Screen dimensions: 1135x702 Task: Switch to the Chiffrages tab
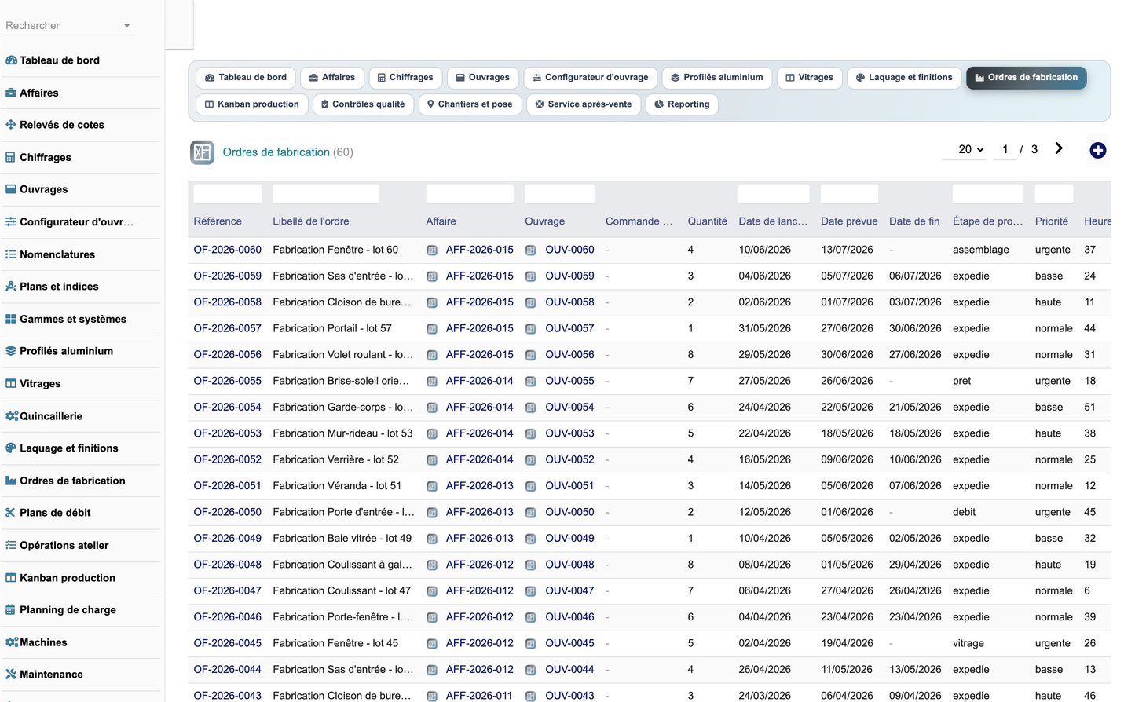point(405,78)
